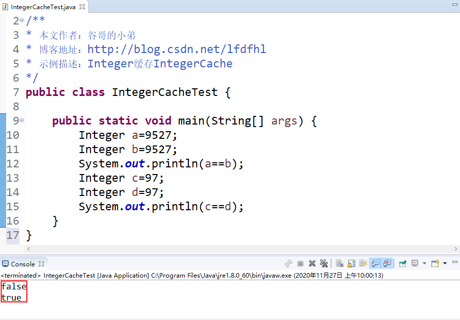
Task: Click line number 12 in the gutter
Action: pos(13,164)
